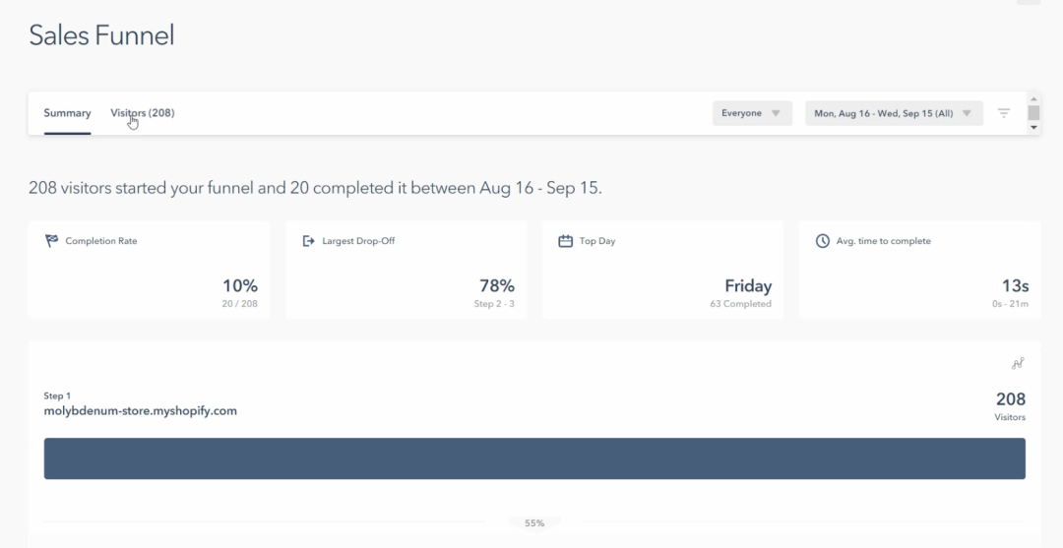Click the scrollbar up arrow
This screenshot has width=1063, height=548.
coord(1033,98)
